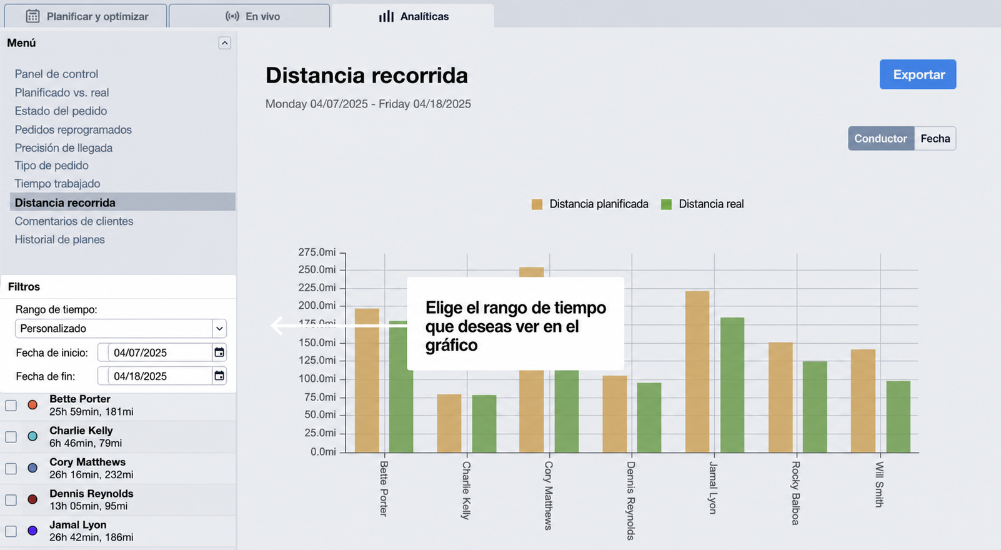
Task: Open Tiempo trabajado report
Action: (x=57, y=184)
